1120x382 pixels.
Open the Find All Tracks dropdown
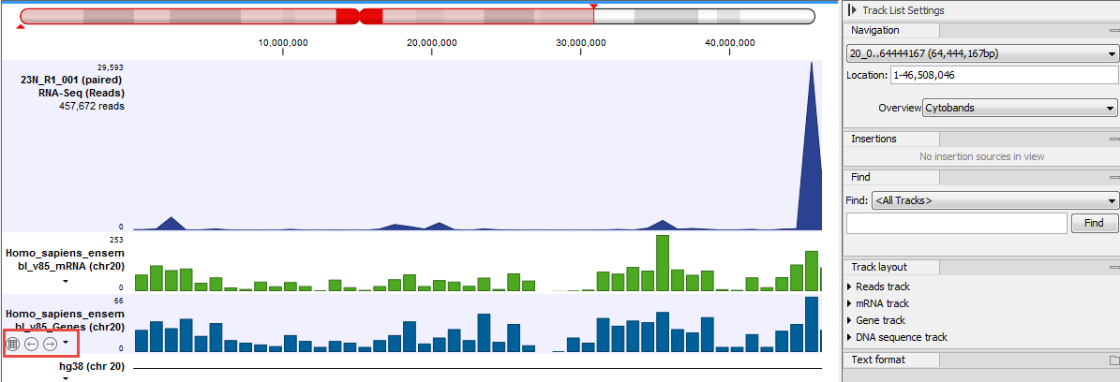(x=994, y=199)
